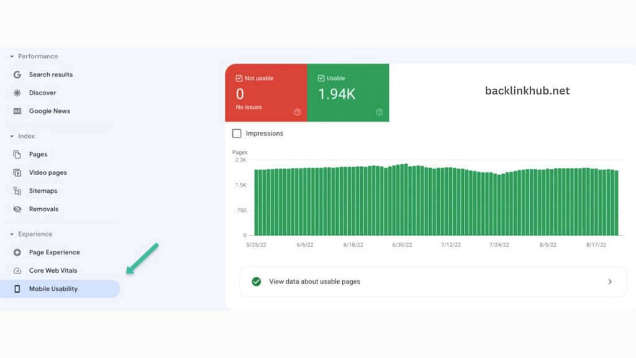This screenshot has height=358, width=636.
Task: Open help for the Usable card
Action: tap(379, 112)
